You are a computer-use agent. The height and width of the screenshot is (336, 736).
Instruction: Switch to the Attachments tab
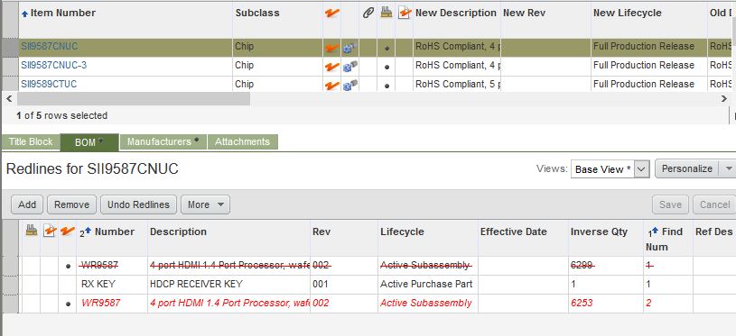242,141
